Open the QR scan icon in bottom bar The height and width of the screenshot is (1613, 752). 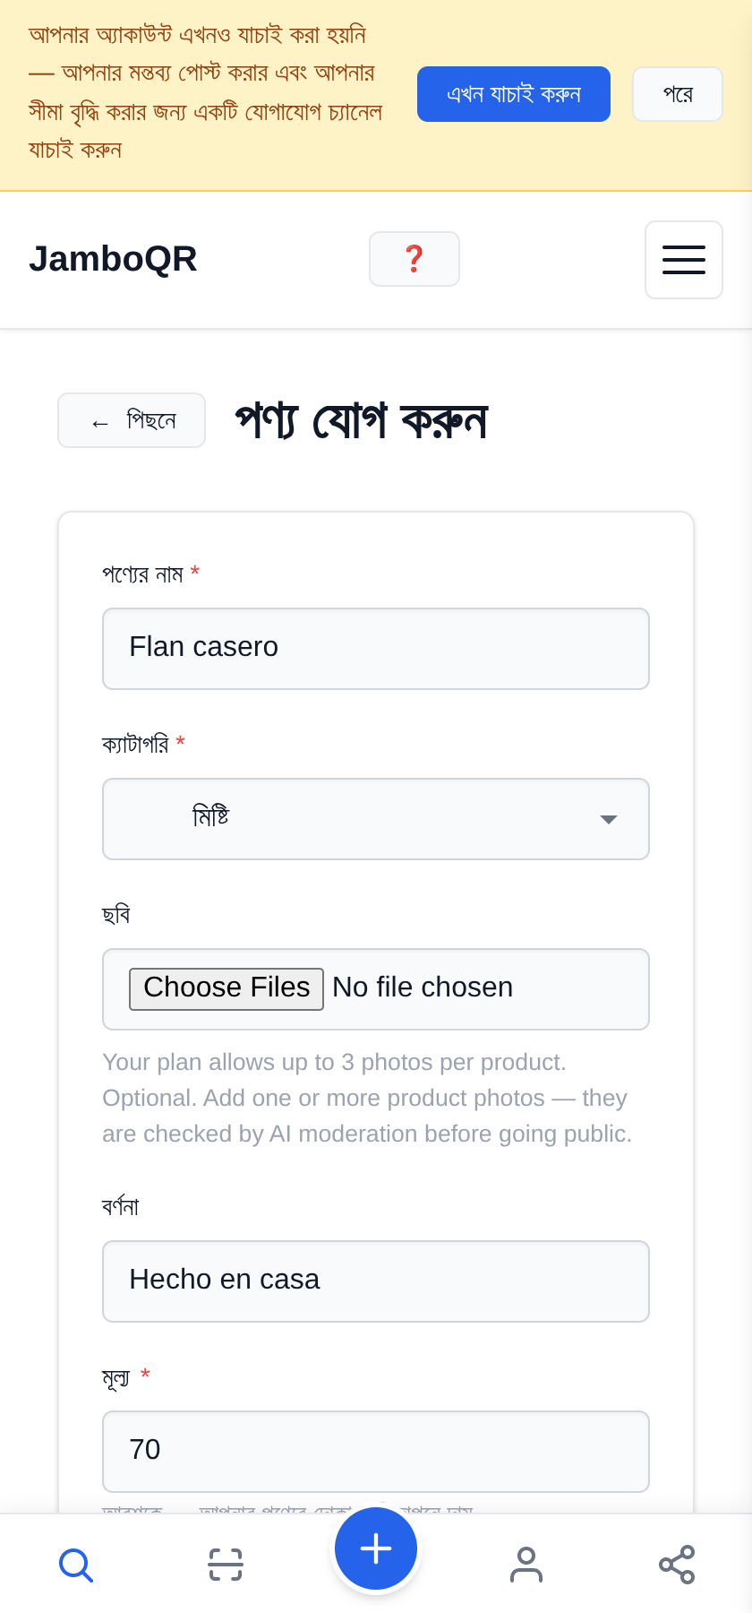226,1565
